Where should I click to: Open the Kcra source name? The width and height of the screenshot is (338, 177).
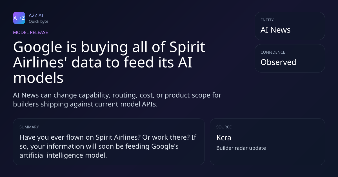224,138
